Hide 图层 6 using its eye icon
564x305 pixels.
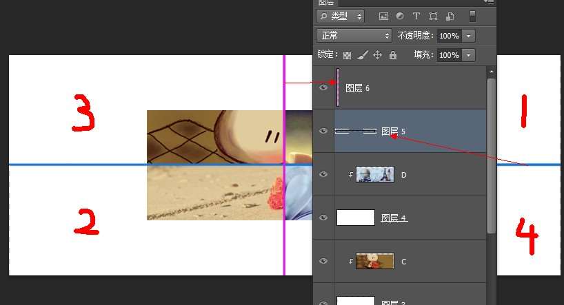[323, 87]
